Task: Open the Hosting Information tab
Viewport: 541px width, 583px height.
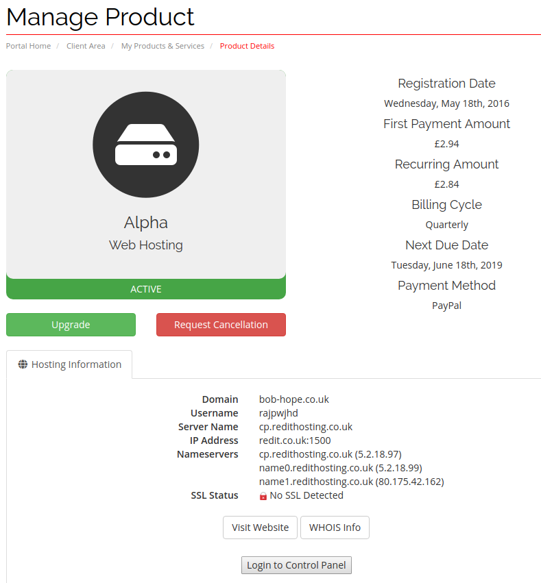Action: [x=69, y=364]
